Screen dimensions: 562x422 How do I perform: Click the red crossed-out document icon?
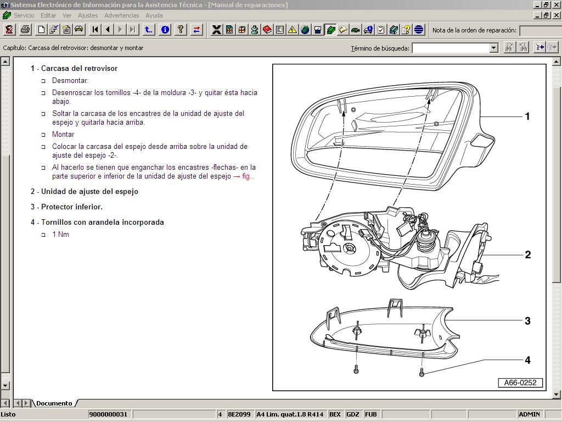(x=10, y=30)
